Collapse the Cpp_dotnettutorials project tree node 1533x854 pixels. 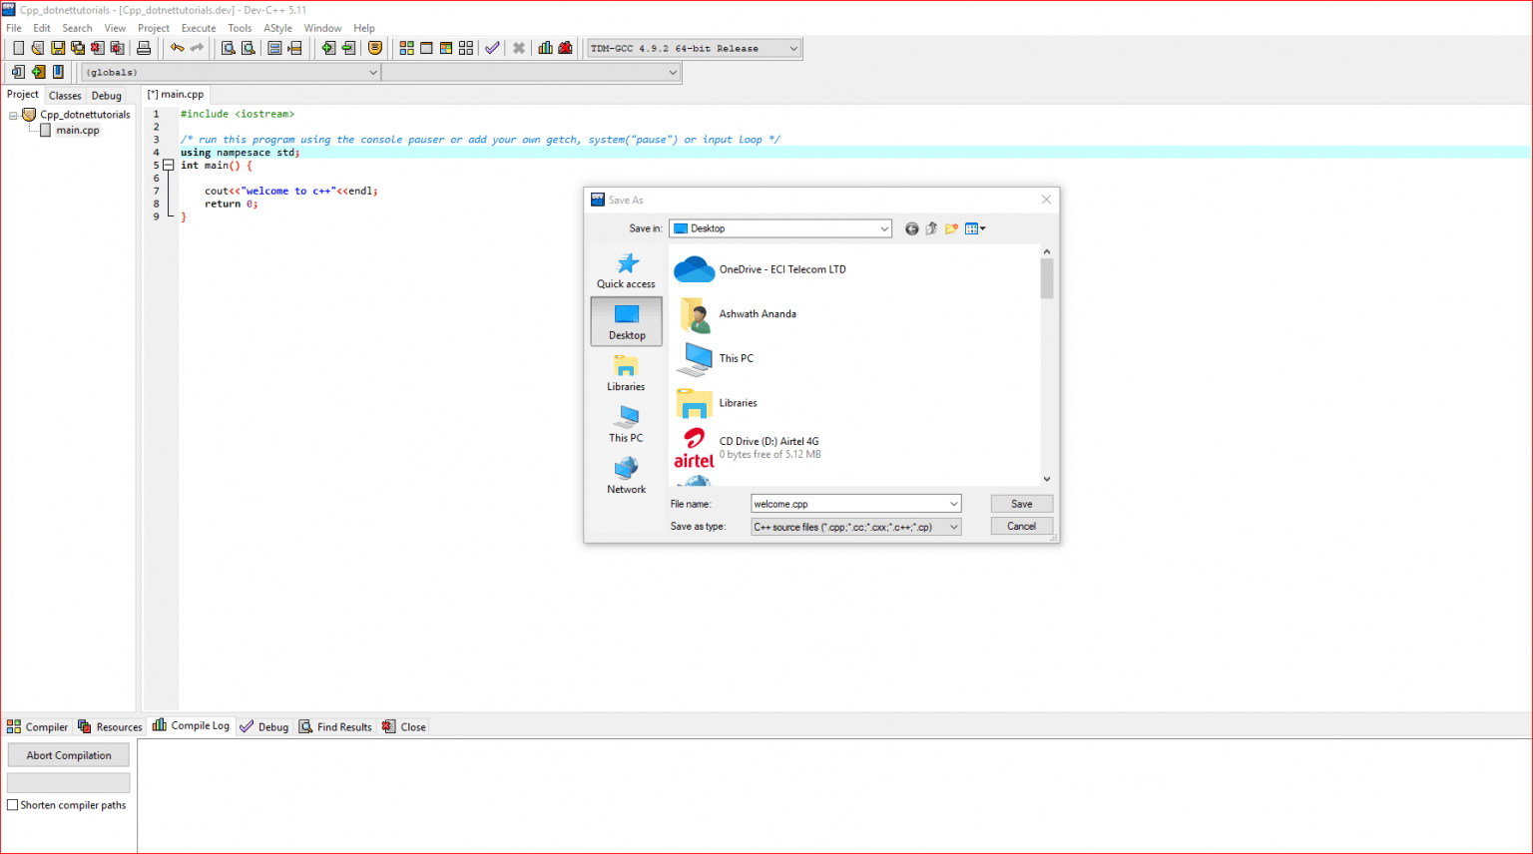pos(13,115)
